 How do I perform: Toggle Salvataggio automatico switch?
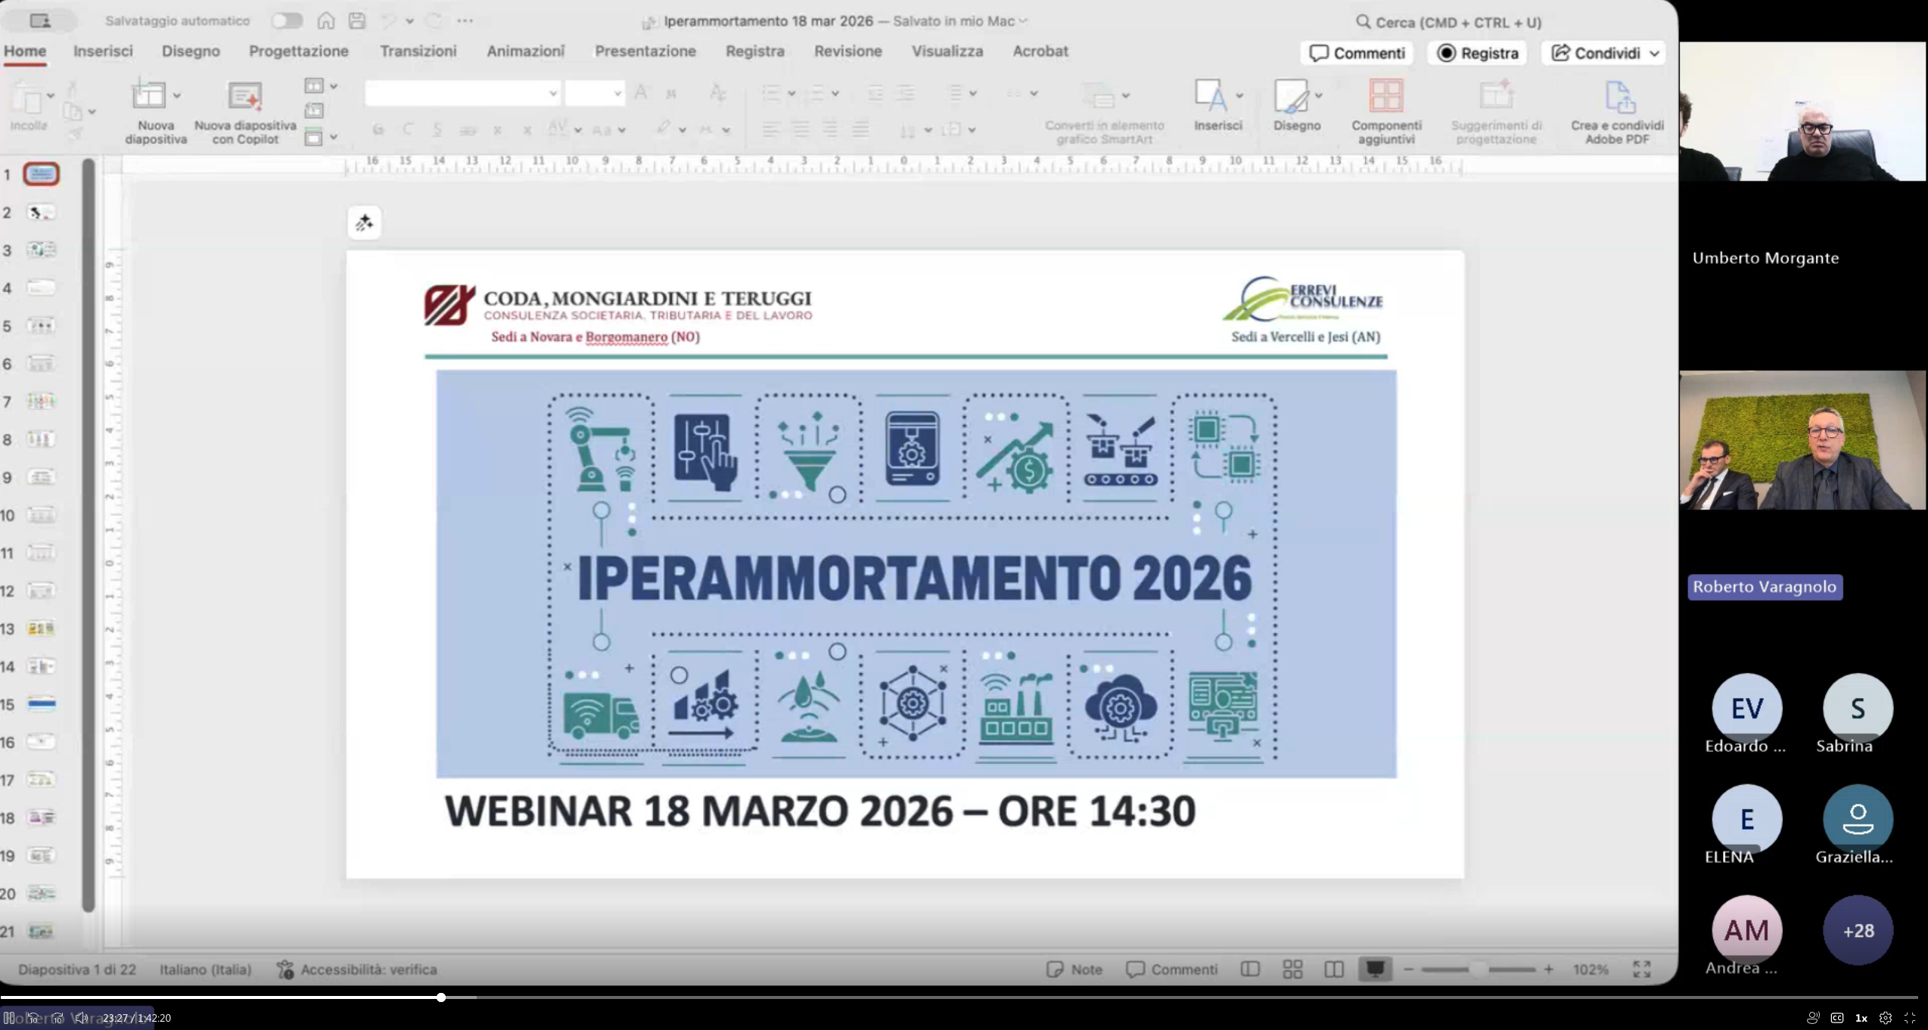pos(287,21)
